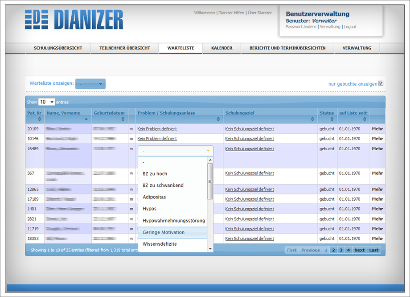Sort by Name, Vorname column arrow
Image resolution: width=410 pixels, height=297 pixels.
86,119
